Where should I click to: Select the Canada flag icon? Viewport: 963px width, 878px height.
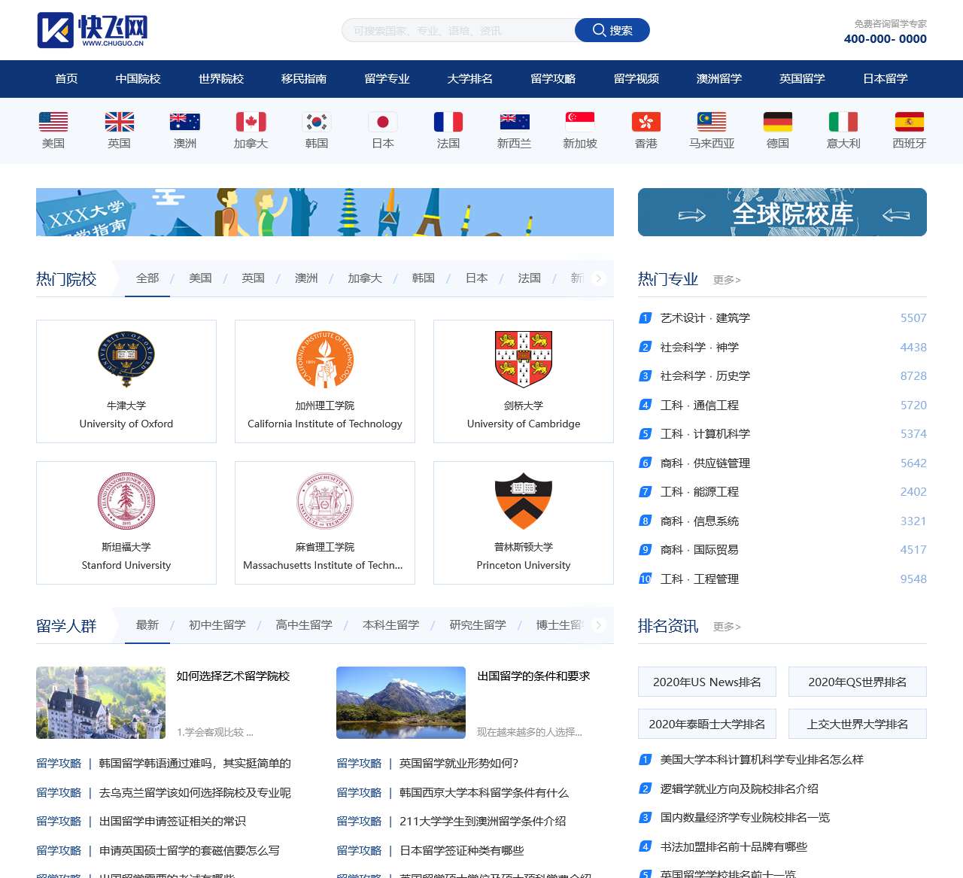click(251, 122)
